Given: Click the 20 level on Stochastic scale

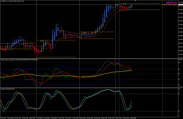Looking at the screenshot, I should [x=179, y=111].
